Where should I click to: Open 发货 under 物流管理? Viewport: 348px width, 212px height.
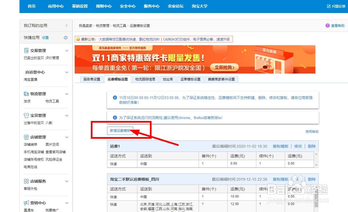click(27, 101)
